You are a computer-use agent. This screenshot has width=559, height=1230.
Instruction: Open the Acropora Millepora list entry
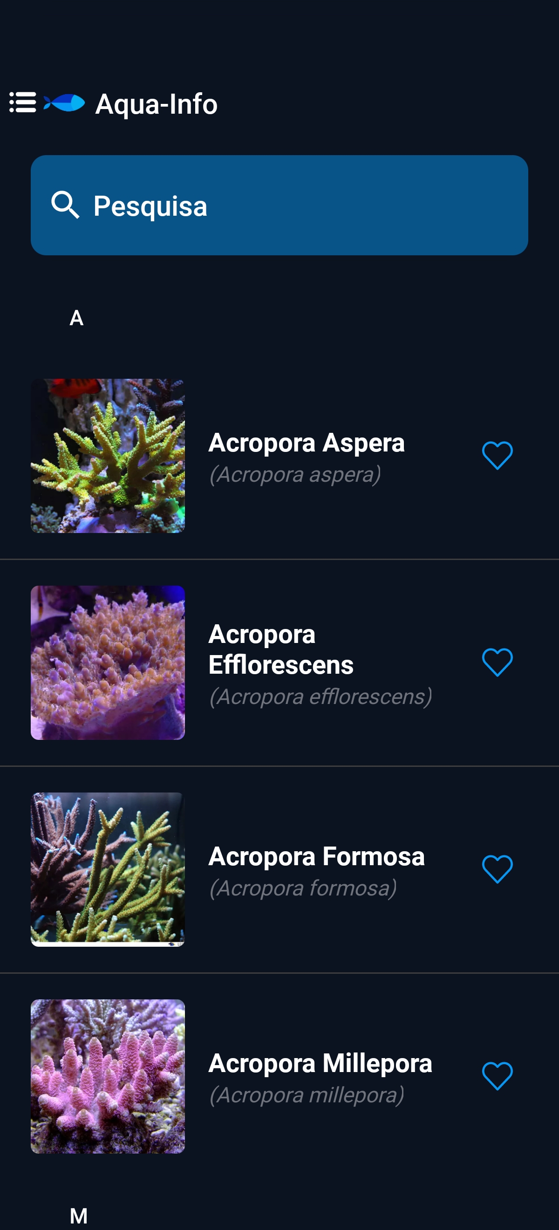[320, 1063]
